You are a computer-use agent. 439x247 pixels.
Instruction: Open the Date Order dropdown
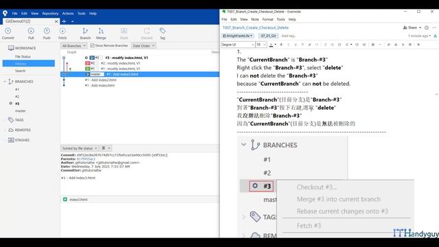coord(143,46)
